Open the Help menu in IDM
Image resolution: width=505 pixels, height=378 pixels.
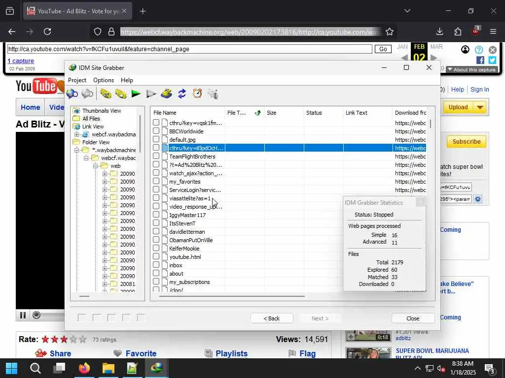(127, 80)
